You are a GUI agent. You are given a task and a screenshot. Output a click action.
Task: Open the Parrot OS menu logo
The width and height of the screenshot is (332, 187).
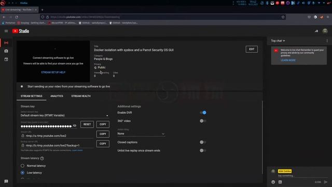pos(3,3)
